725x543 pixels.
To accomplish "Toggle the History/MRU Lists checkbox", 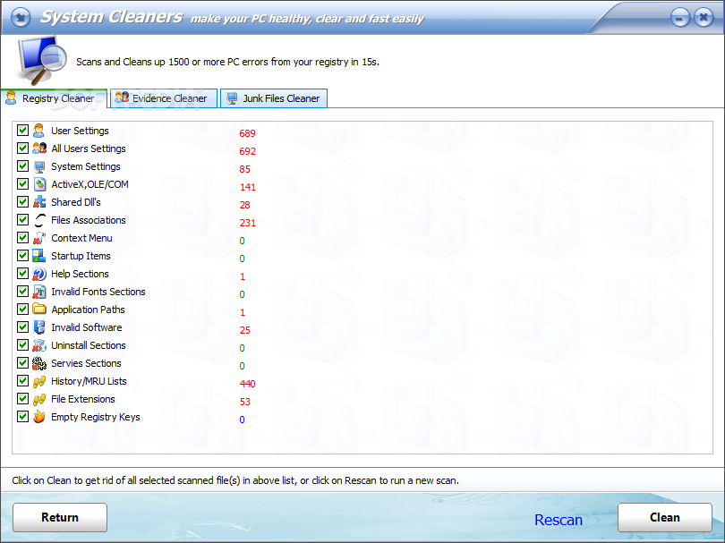I will click(22, 381).
